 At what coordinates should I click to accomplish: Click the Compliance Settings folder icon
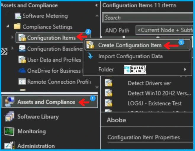(x=17, y=27)
